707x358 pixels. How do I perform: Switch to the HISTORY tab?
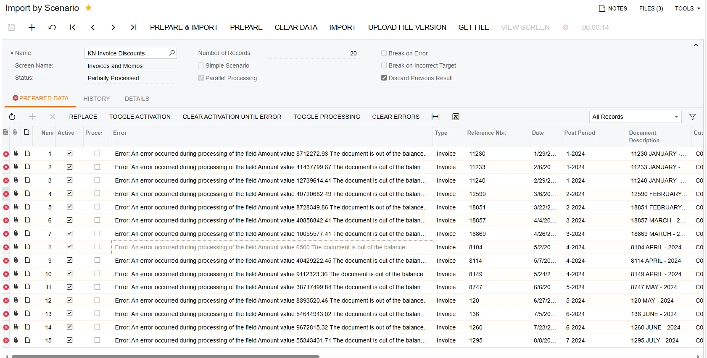[x=97, y=99]
